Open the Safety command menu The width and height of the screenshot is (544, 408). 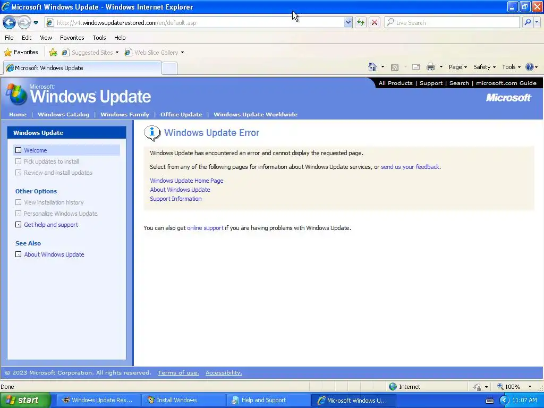coord(484,67)
